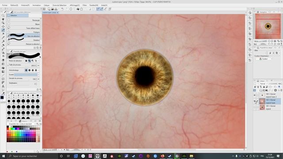The height and width of the screenshot is (159, 283).
Task: Click the New canvas icon
Action: pyautogui.click(x=49, y=9)
